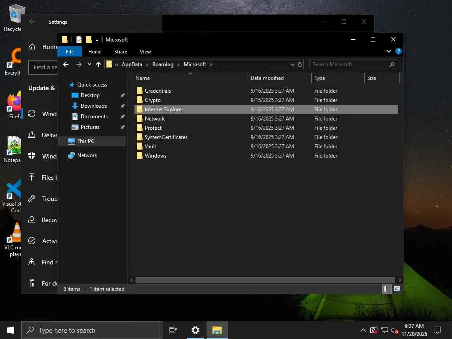Open the Share ribbon tab
The height and width of the screenshot is (339, 452).
pyautogui.click(x=121, y=52)
